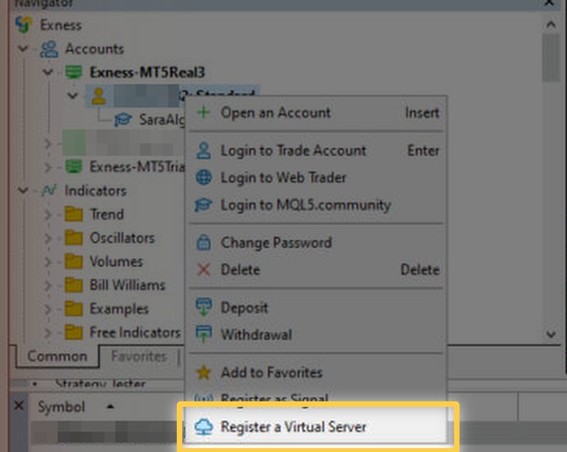The image size is (567, 452).
Task: Click the Deposit icon in context menu
Action: pyautogui.click(x=203, y=307)
